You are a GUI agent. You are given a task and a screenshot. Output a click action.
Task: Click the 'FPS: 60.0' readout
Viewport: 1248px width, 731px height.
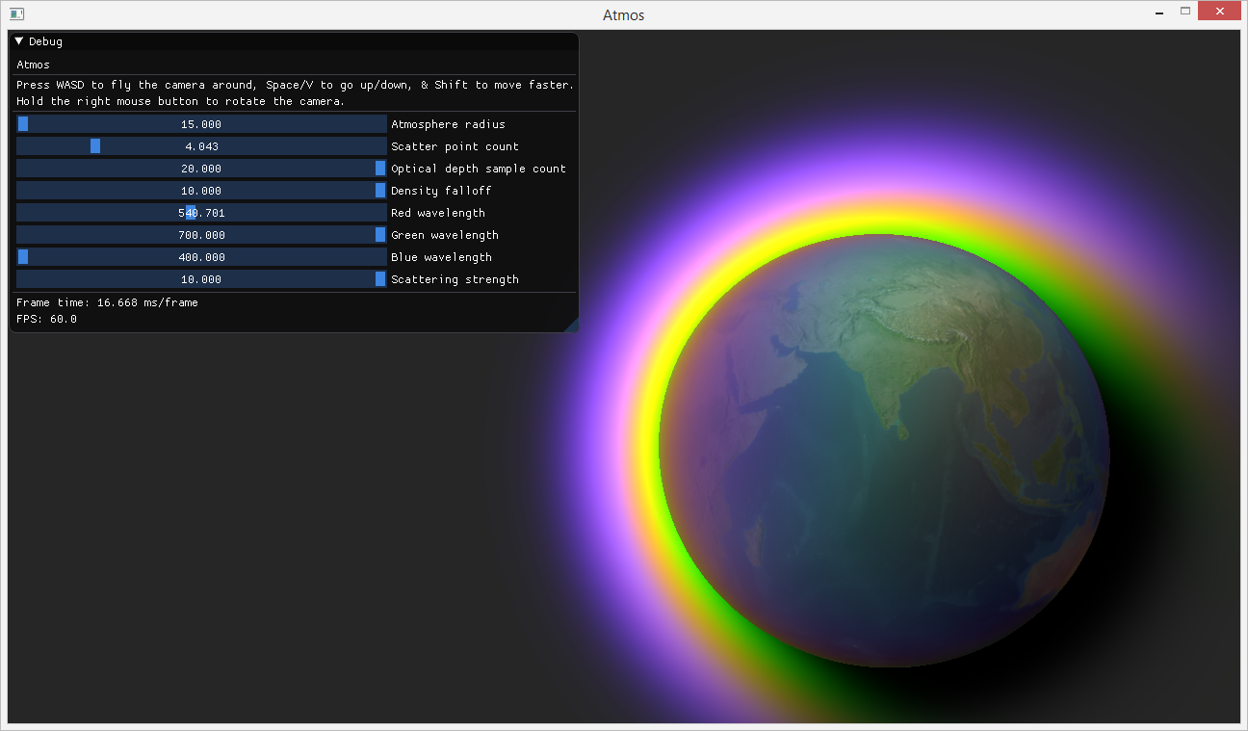[x=46, y=319]
